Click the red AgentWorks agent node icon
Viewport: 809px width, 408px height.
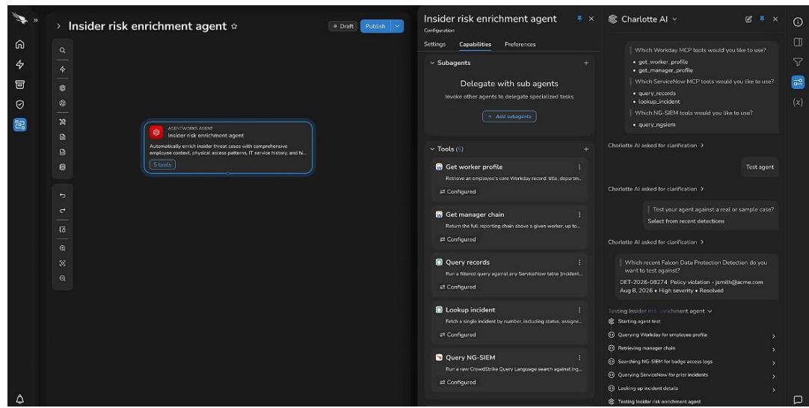156,132
